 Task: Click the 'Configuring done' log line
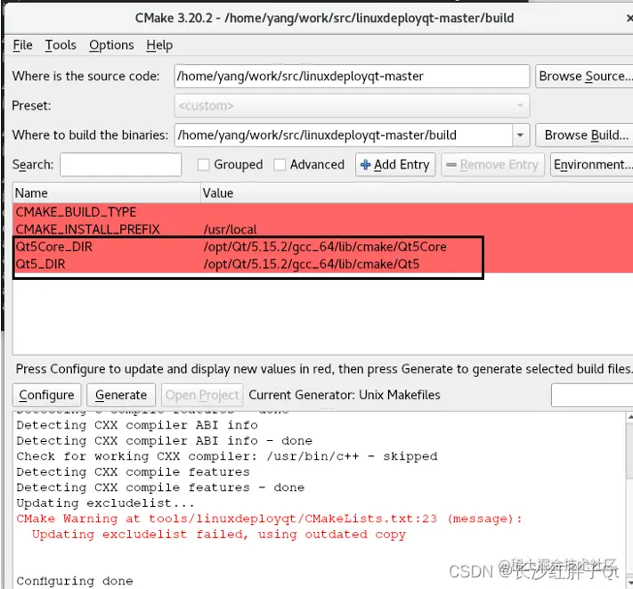(x=75, y=581)
